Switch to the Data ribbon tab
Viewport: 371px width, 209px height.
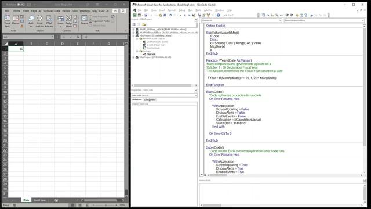tap(57, 11)
